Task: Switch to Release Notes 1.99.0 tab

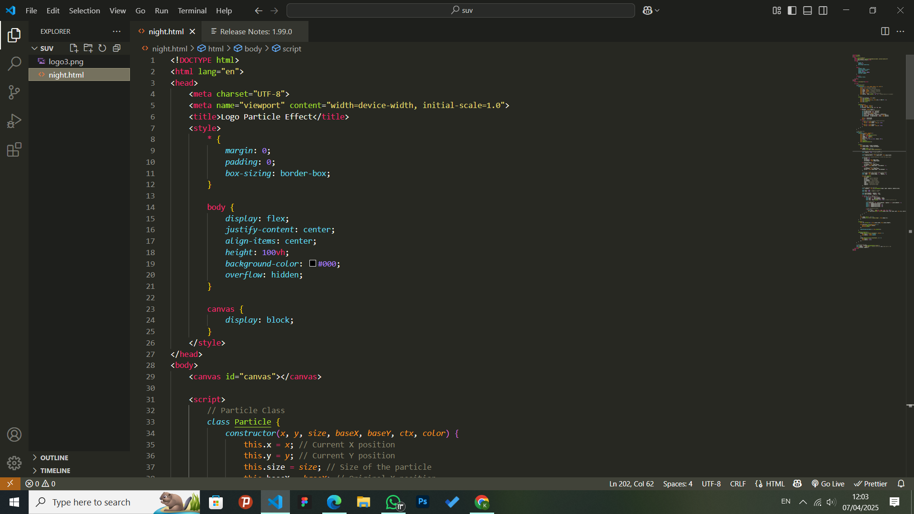Action: point(255,31)
